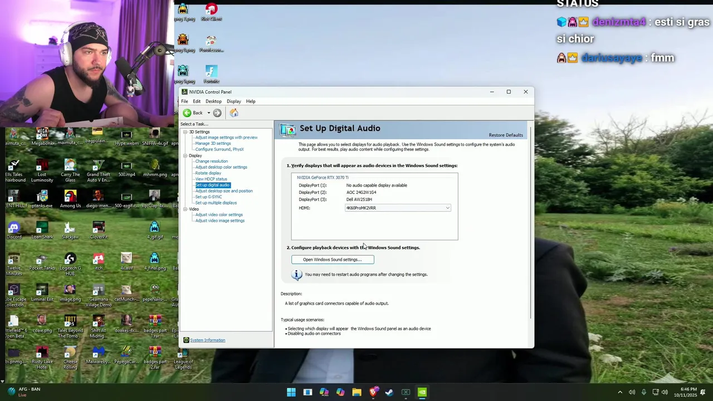Select View HDCP status
The width and height of the screenshot is (713, 401).
pyautogui.click(x=211, y=179)
